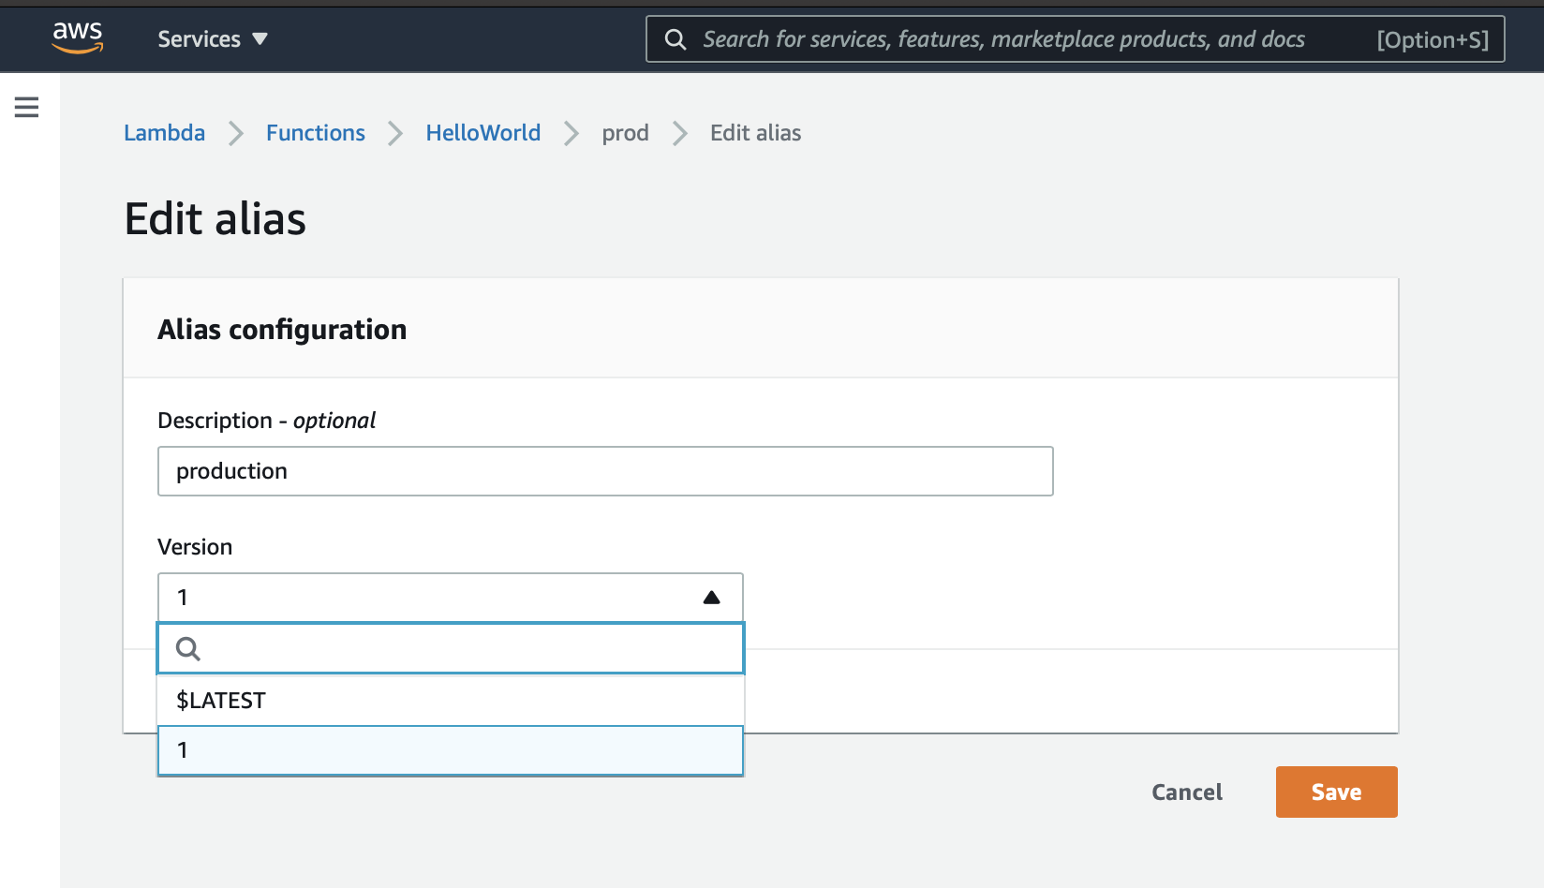The image size is (1544, 888).
Task: Click the [Option+S] shortcut hint
Action: pyautogui.click(x=1433, y=39)
